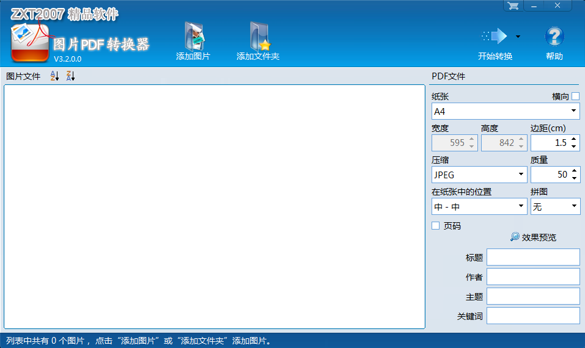The width and height of the screenshot is (585, 348).
Task: Click the 效果预览 preview button
Action: tap(533, 237)
